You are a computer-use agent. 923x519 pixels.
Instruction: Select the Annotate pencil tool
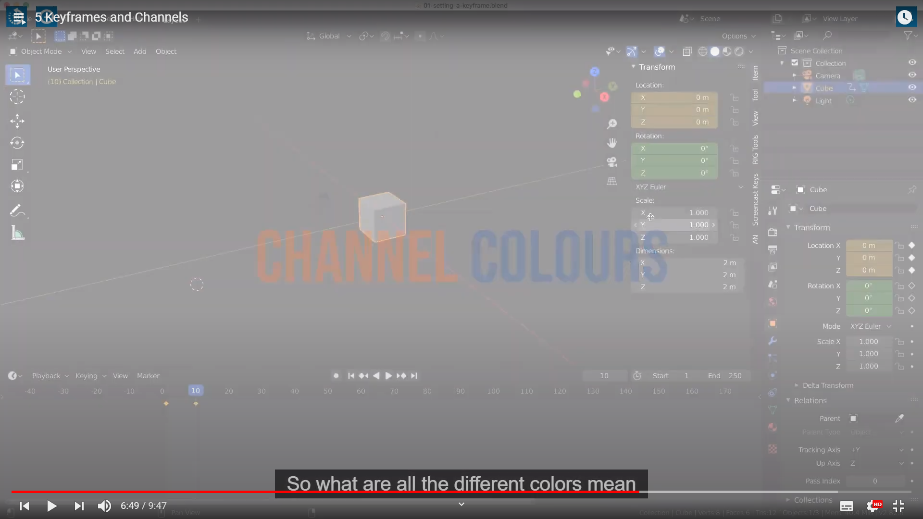16,210
